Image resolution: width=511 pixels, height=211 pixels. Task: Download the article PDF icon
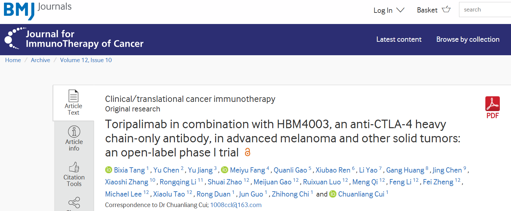pyautogui.click(x=492, y=107)
